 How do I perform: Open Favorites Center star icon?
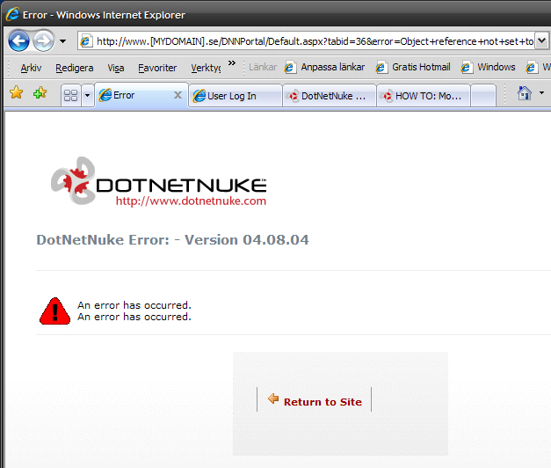[x=16, y=93]
